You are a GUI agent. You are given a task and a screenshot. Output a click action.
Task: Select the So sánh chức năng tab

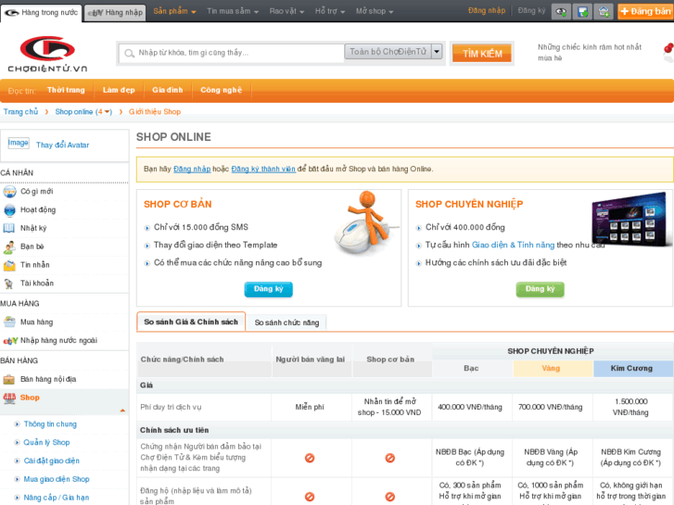tap(286, 322)
